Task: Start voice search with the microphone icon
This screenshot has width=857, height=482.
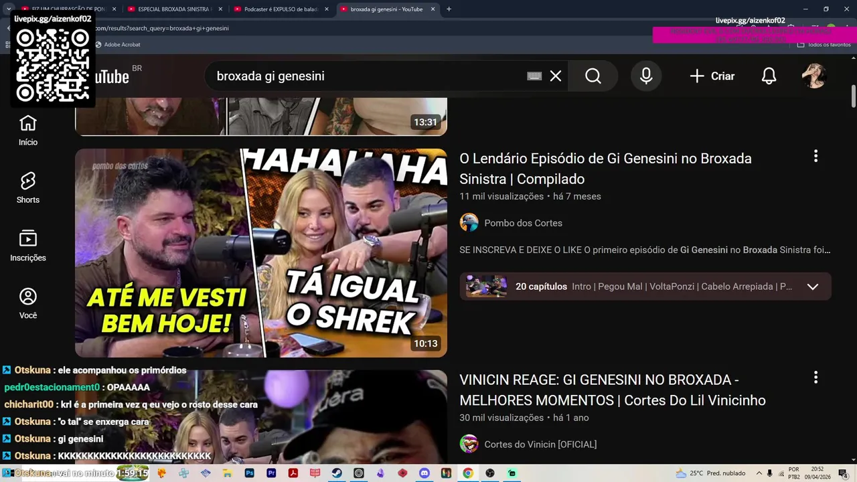Action: click(x=646, y=76)
